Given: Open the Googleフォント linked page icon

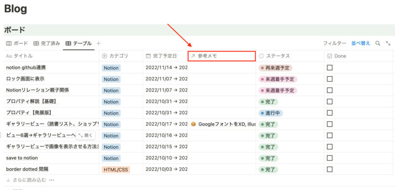Looking at the screenshot, I should click(194, 124).
